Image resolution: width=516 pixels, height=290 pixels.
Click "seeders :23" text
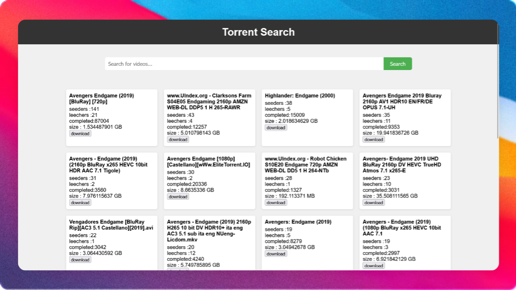pos(376,178)
